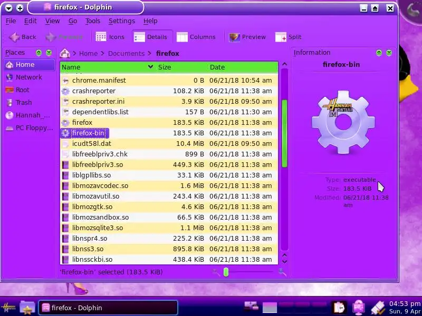Open the Hannah Montana start menu in taskbar

coord(8,308)
